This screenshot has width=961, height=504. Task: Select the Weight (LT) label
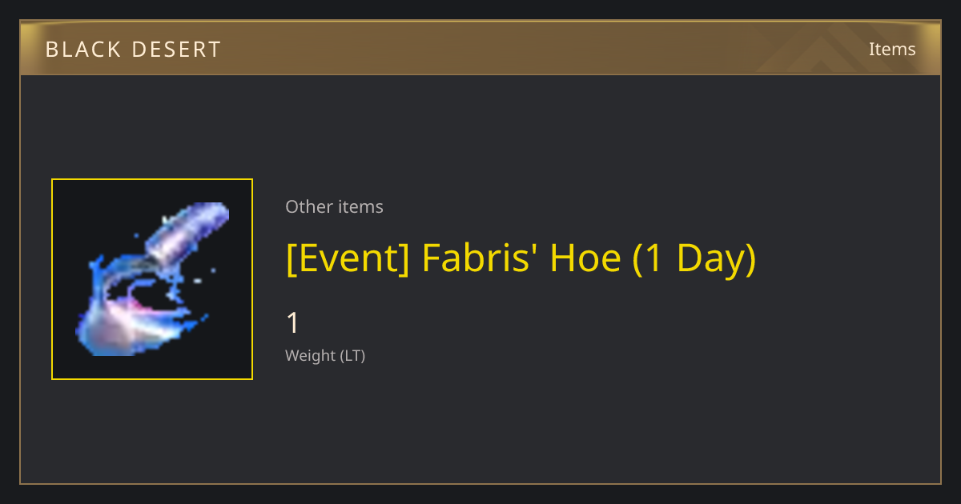pos(325,355)
